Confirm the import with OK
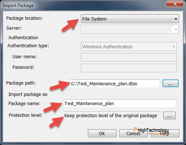 click(x=102, y=133)
